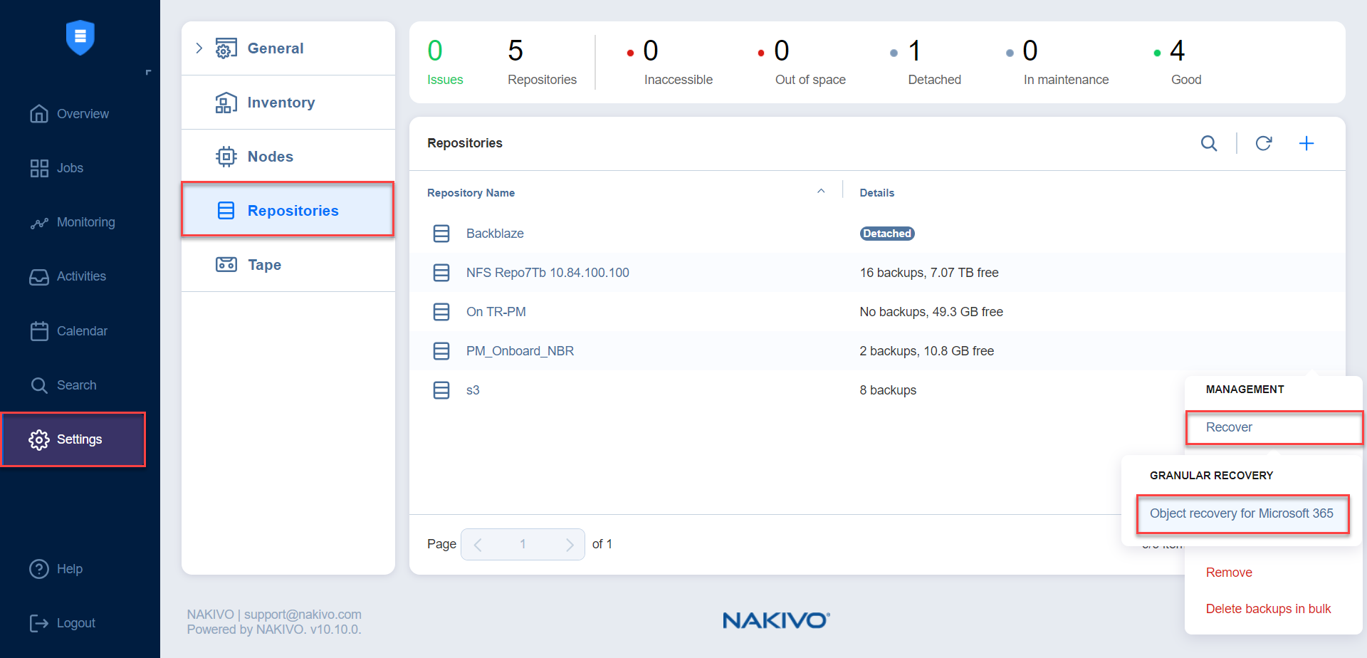Viewport: 1367px width, 658px height.
Task: Open the PM_Onboard_NBR repository
Action: 520,351
